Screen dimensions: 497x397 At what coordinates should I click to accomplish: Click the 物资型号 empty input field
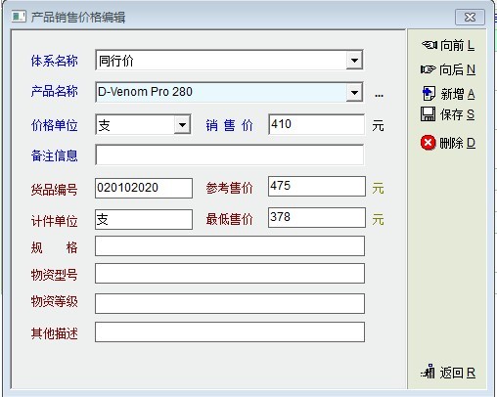[230, 274]
